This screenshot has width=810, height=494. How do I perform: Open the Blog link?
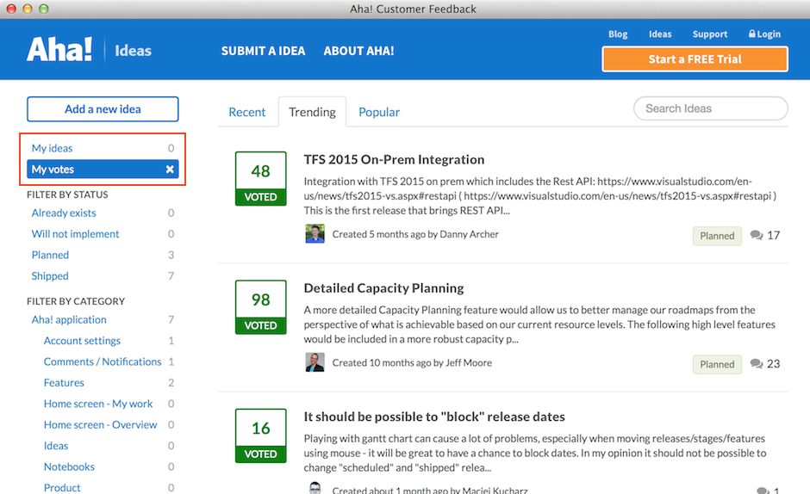coord(618,34)
